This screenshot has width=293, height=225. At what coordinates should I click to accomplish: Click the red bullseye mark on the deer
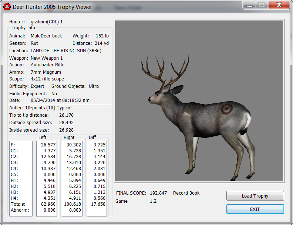[226, 109]
